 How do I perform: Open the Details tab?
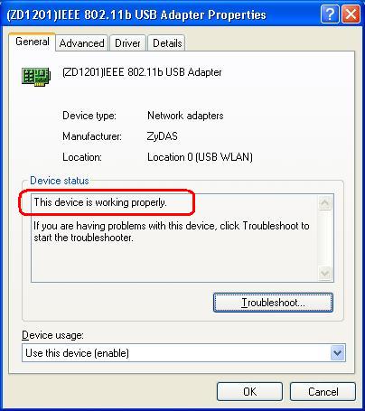167,43
